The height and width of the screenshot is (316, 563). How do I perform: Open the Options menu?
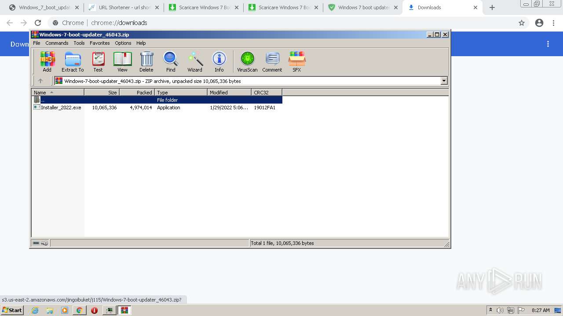pos(123,43)
